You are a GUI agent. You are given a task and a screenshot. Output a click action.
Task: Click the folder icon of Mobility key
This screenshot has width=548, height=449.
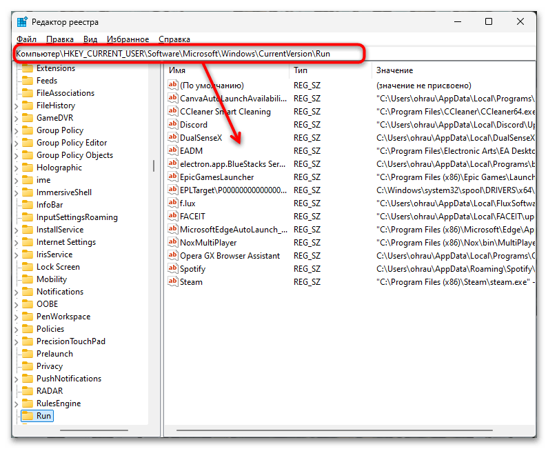[28, 279]
